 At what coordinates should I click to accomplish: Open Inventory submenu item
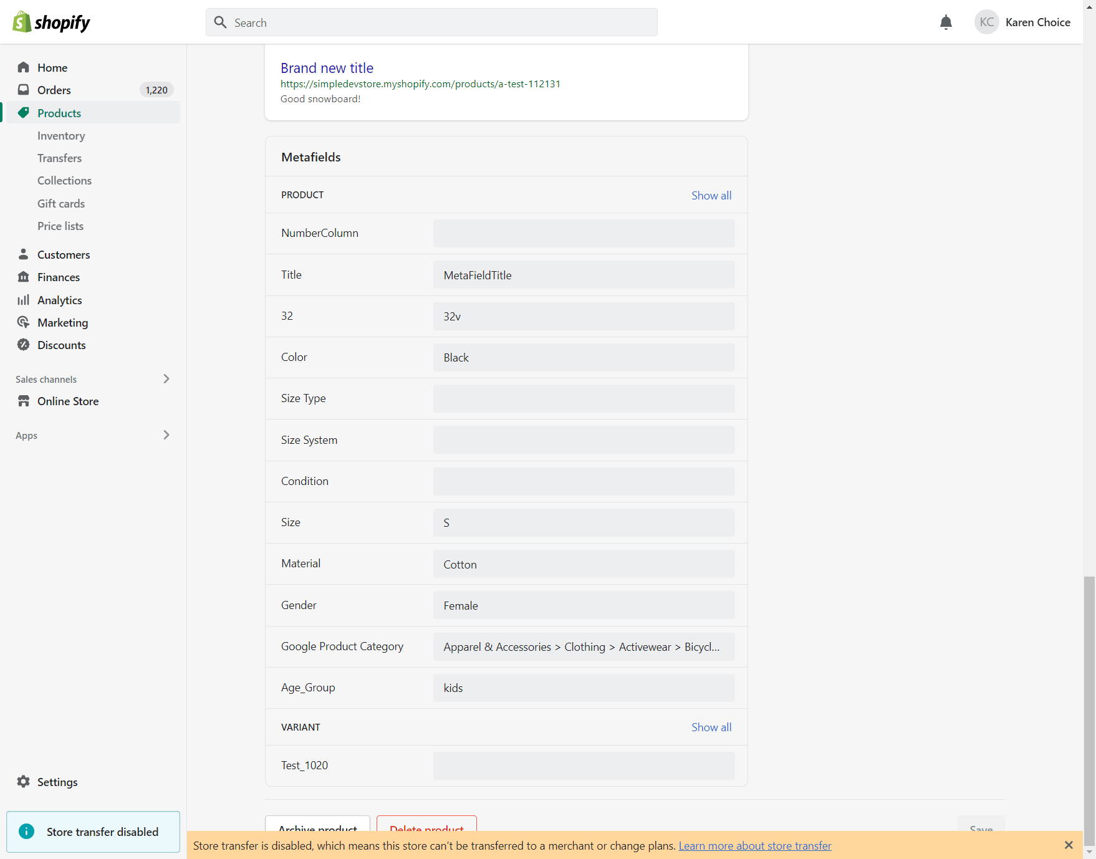point(61,136)
